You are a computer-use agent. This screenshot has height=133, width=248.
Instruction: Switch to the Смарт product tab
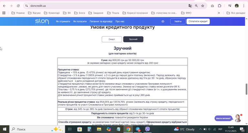click(112, 39)
